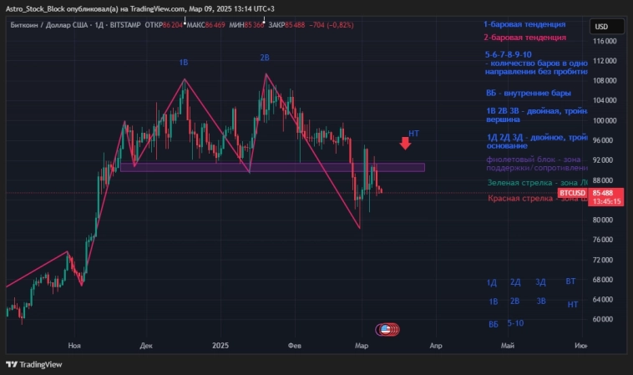Viewport: 633px width, 375px height.
Task: Click the 108 000 price axis label
Action: [605, 81]
